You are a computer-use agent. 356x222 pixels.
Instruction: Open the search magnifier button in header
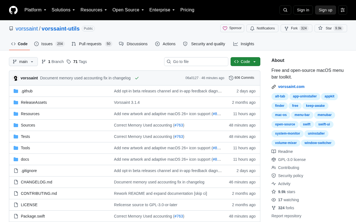click(x=285, y=10)
